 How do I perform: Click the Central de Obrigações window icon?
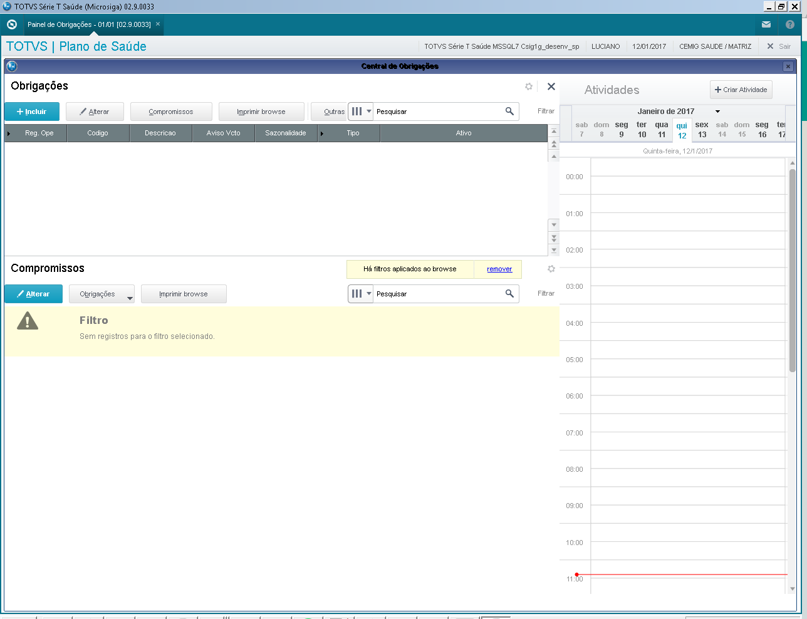point(11,66)
